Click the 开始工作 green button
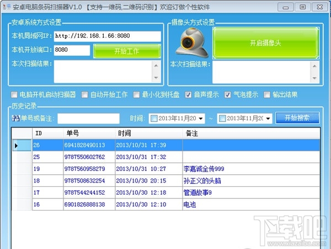Viewport: 331px width, 249px height. click(127, 51)
